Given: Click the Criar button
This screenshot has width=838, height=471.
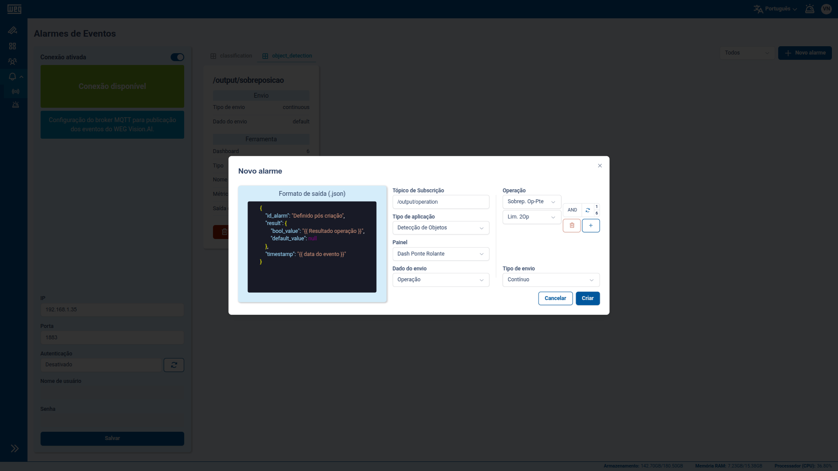Looking at the screenshot, I should (x=587, y=298).
